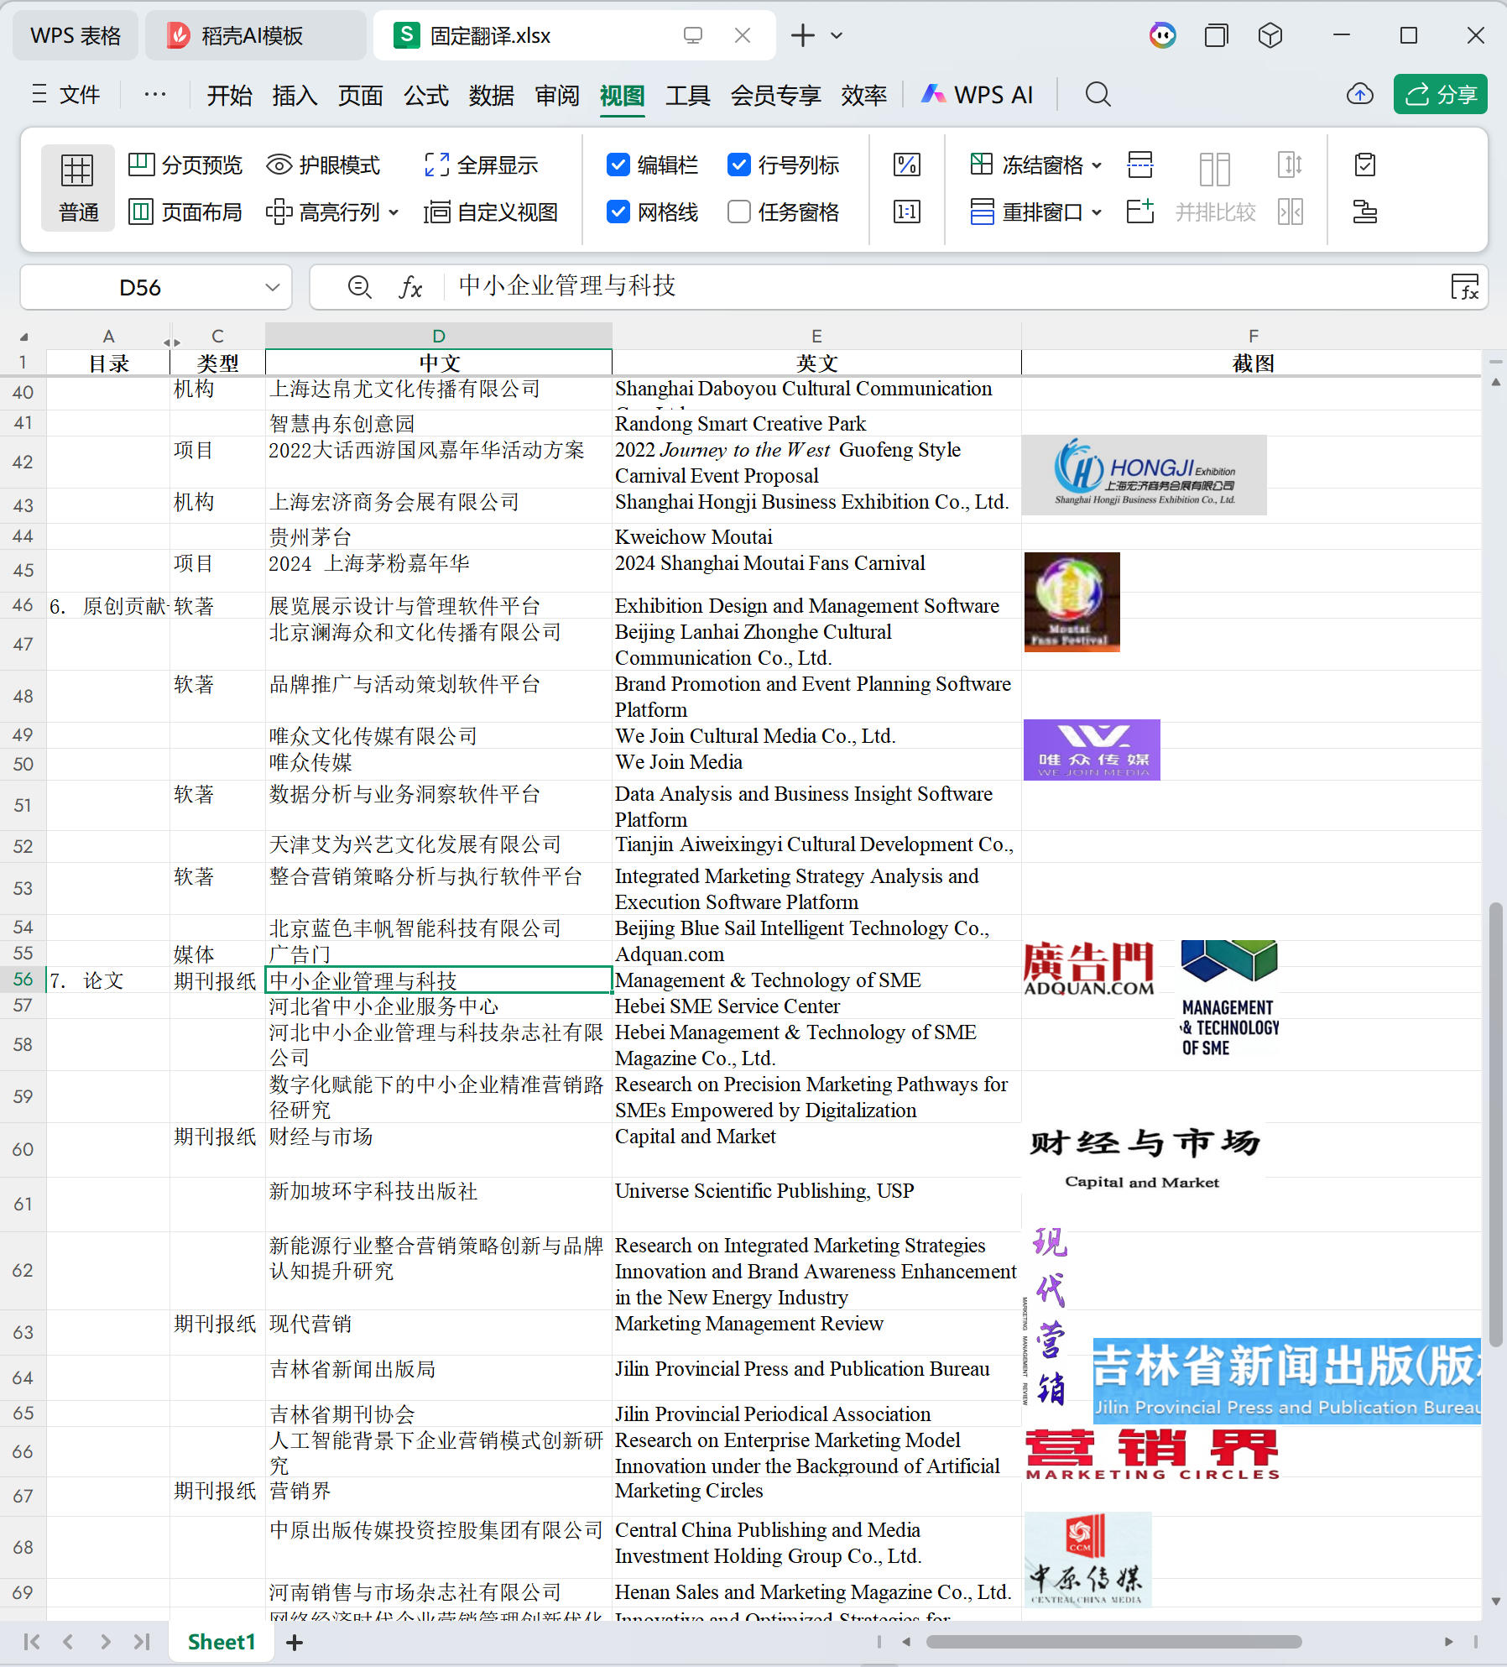Enter 全屏显示 full screen display
This screenshot has width=1507, height=1667.
482,165
